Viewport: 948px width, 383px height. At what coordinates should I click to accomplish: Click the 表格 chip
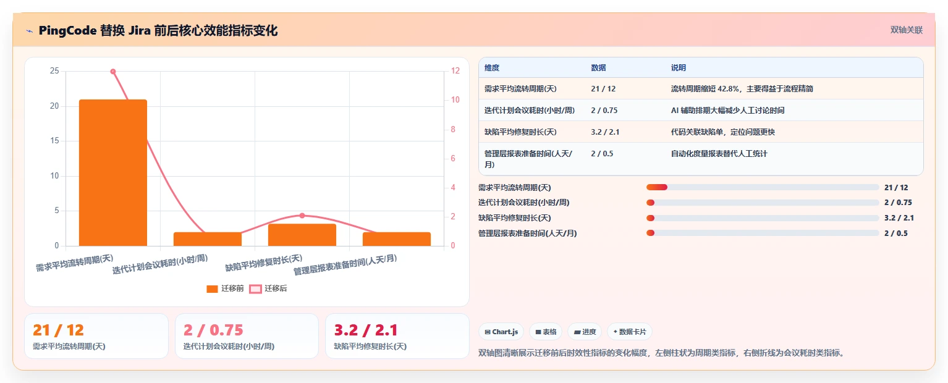[546, 332]
